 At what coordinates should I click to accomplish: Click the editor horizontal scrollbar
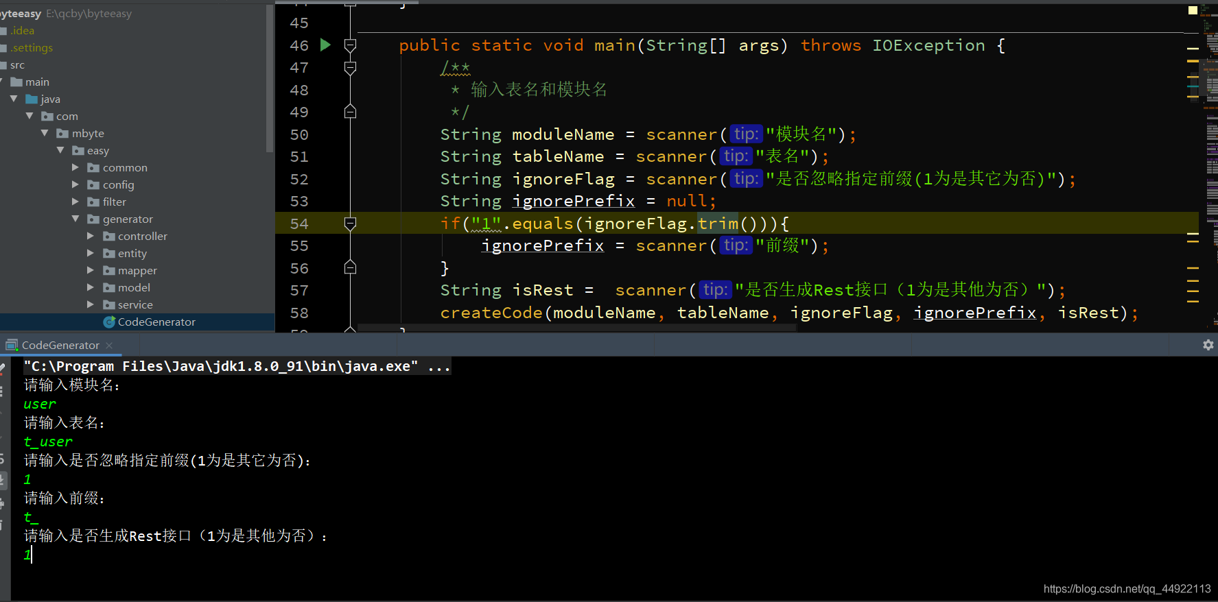point(576,328)
